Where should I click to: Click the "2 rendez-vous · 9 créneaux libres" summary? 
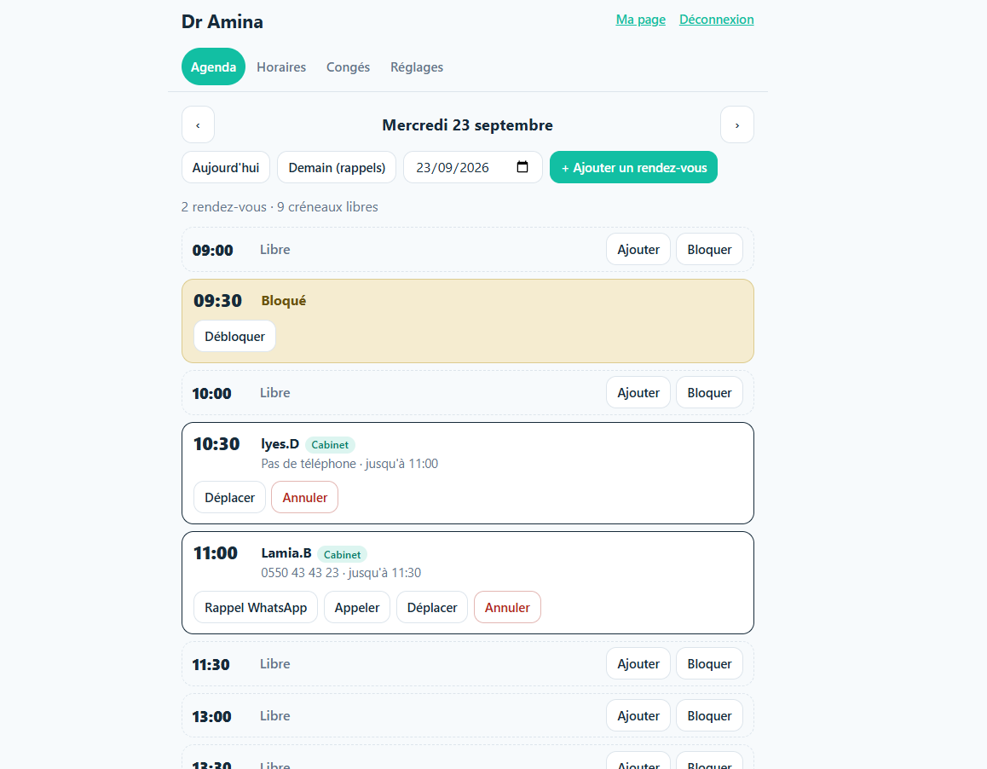[280, 206]
